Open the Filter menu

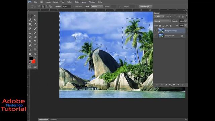pos(77,2)
